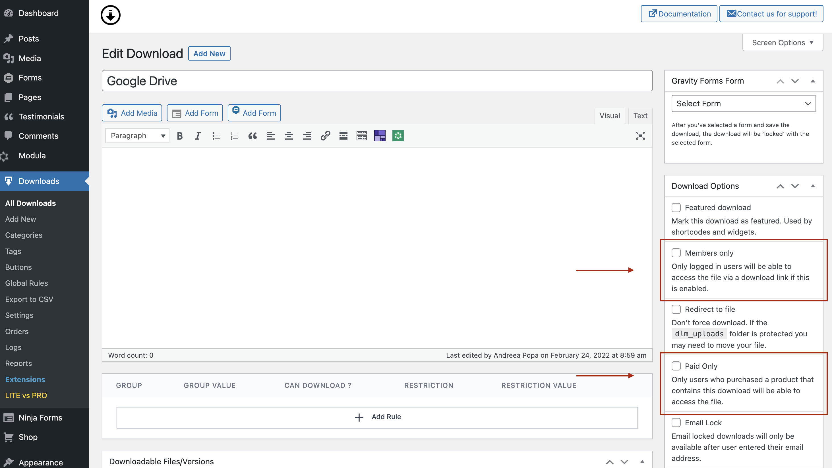The width and height of the screenshot is (832, 468).
Task: Click the Google Drive title input field
Action: click(377, 80)
